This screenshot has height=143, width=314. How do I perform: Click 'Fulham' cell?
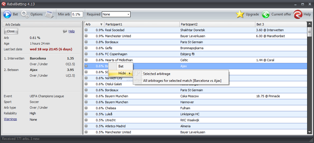tap(185, 108)
